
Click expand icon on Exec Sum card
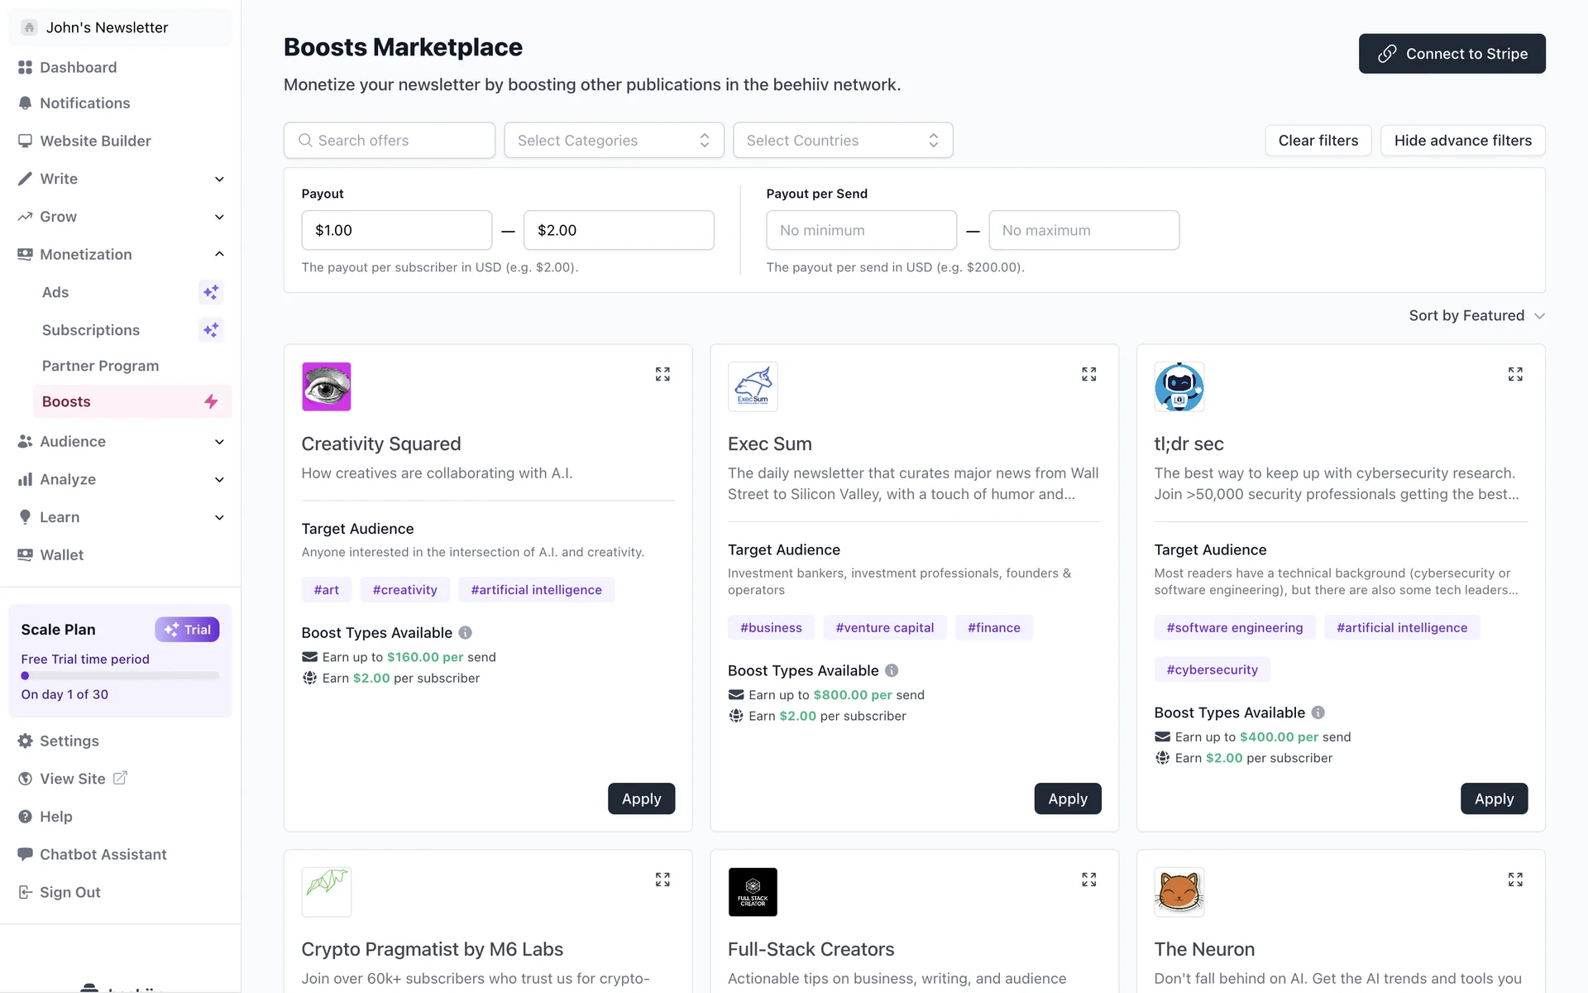[x=1088, y=374]
